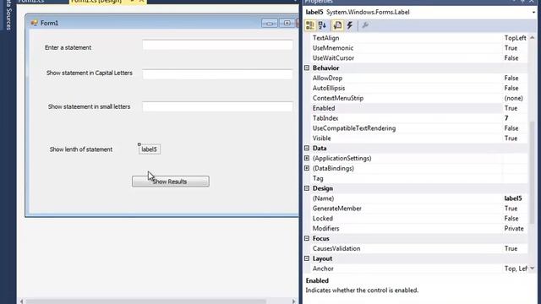Select the GenerateMember property

pos(337,209)
